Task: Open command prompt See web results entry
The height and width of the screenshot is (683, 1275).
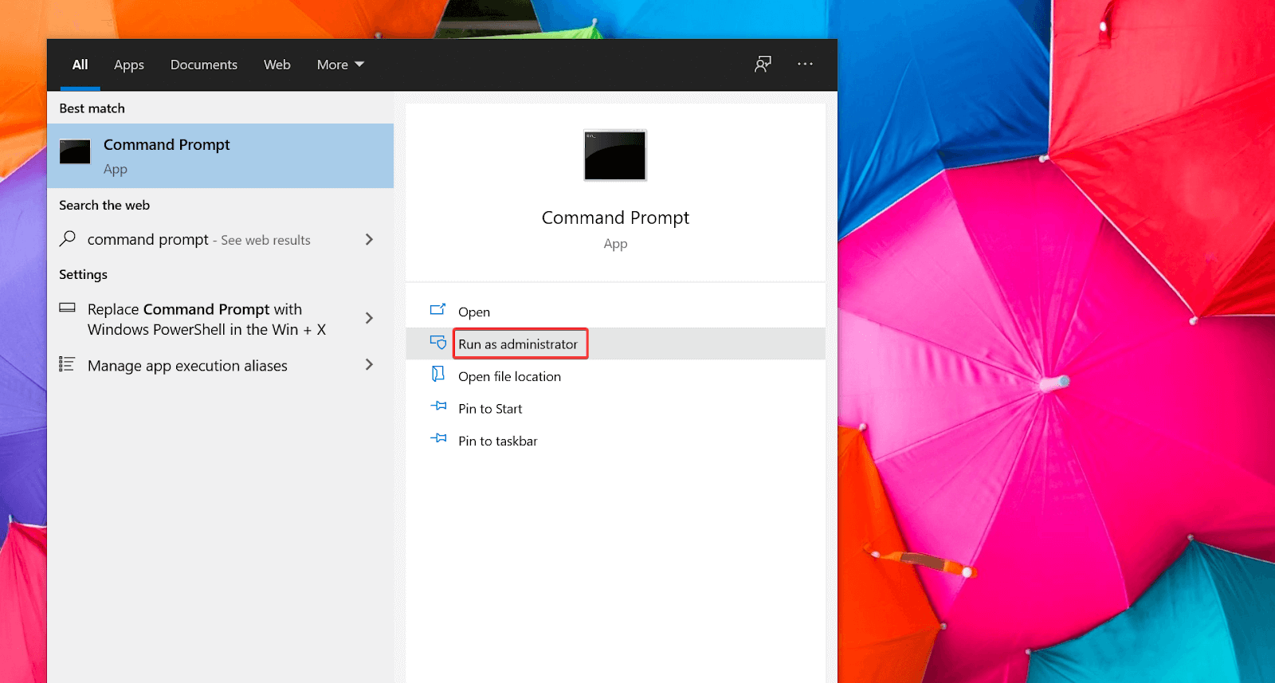Action: point(221,239)
